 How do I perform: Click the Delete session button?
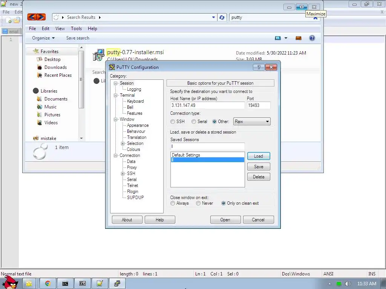(x=259, y=177)
